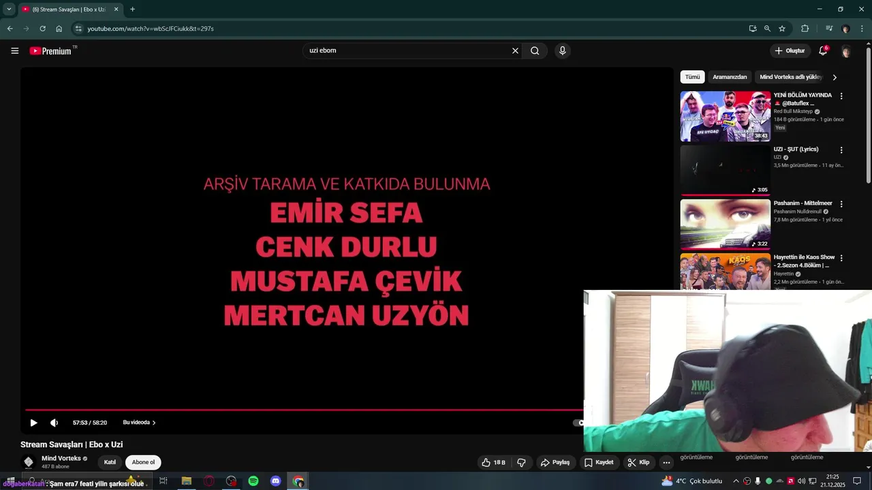Reload the page
The width and height of the screenshot is (872, 490).
point(42,29)
